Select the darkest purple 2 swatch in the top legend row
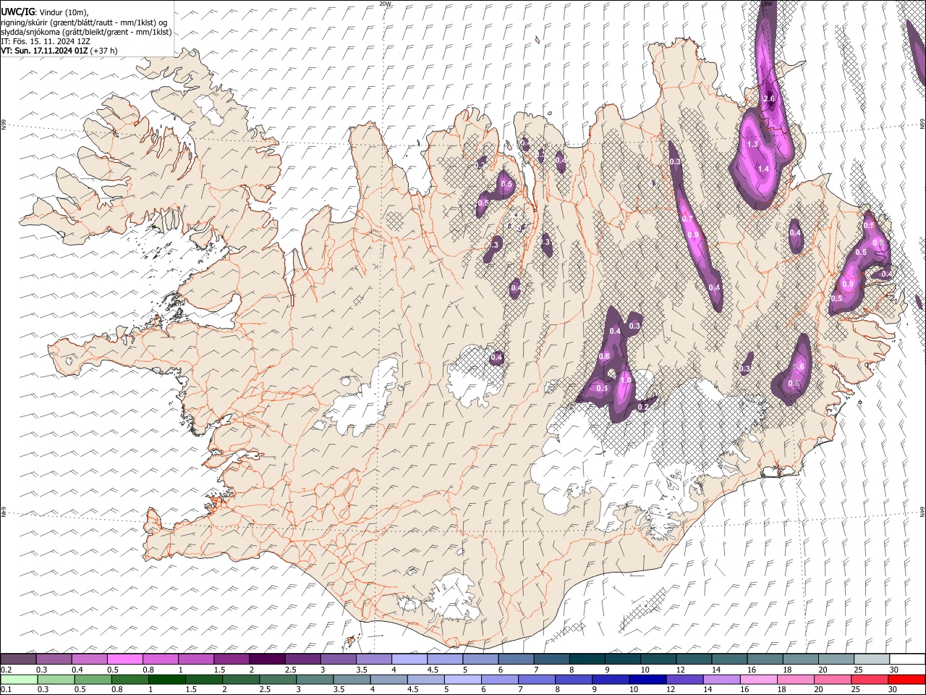 point(267,659)
